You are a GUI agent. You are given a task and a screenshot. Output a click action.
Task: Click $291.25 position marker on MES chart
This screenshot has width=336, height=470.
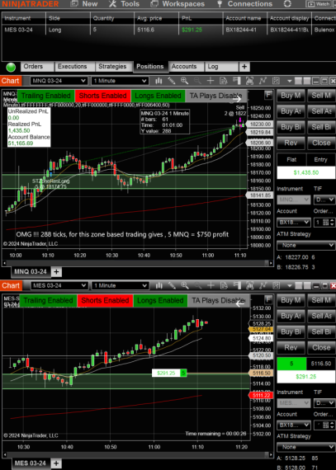tap(169, 374)
